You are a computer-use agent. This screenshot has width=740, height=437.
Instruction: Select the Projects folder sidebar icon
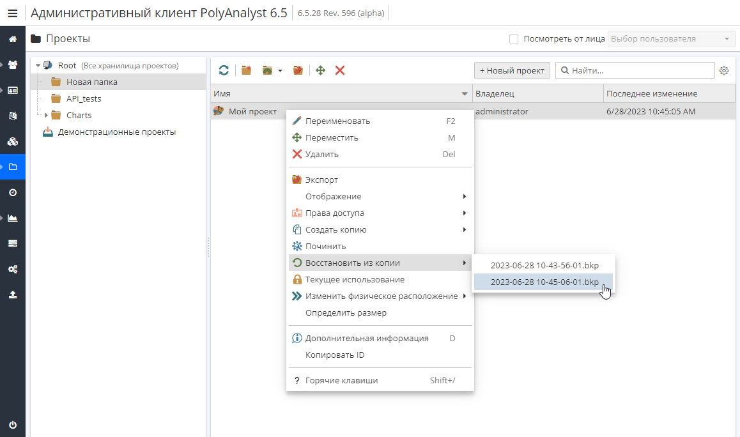pyautogui.click(x=13, y=167)
